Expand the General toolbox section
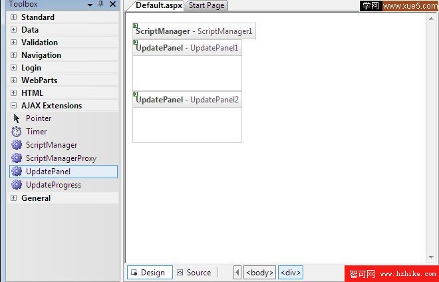 pos(13,198)
